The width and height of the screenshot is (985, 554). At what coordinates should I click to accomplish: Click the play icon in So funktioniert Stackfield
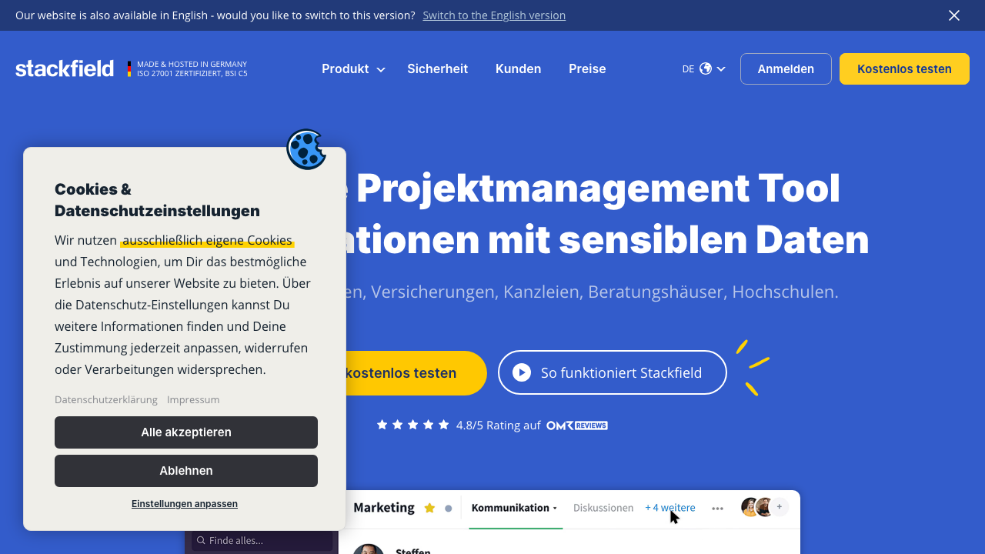(x=522, y=372)
